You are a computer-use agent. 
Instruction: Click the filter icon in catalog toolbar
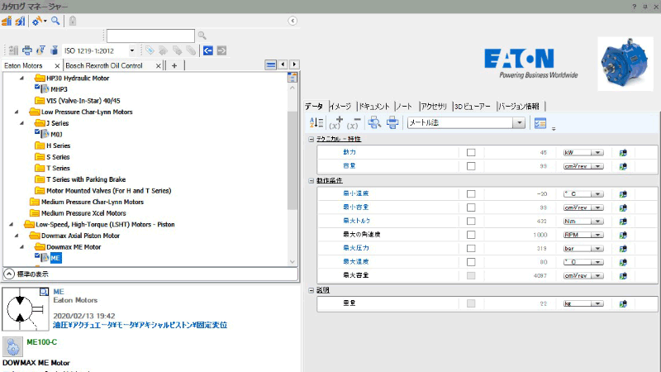(x=40, y=50)
